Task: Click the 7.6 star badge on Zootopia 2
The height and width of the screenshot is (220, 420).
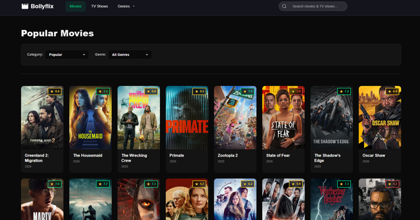Action: point(247,91)
